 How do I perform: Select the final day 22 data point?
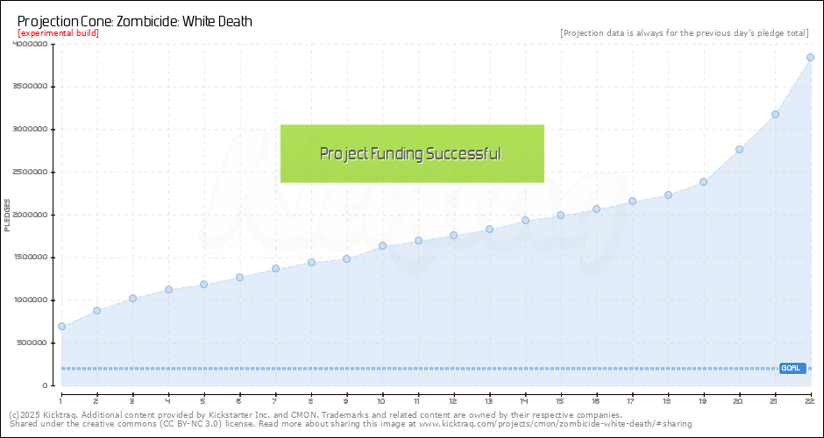pos(810,57)
